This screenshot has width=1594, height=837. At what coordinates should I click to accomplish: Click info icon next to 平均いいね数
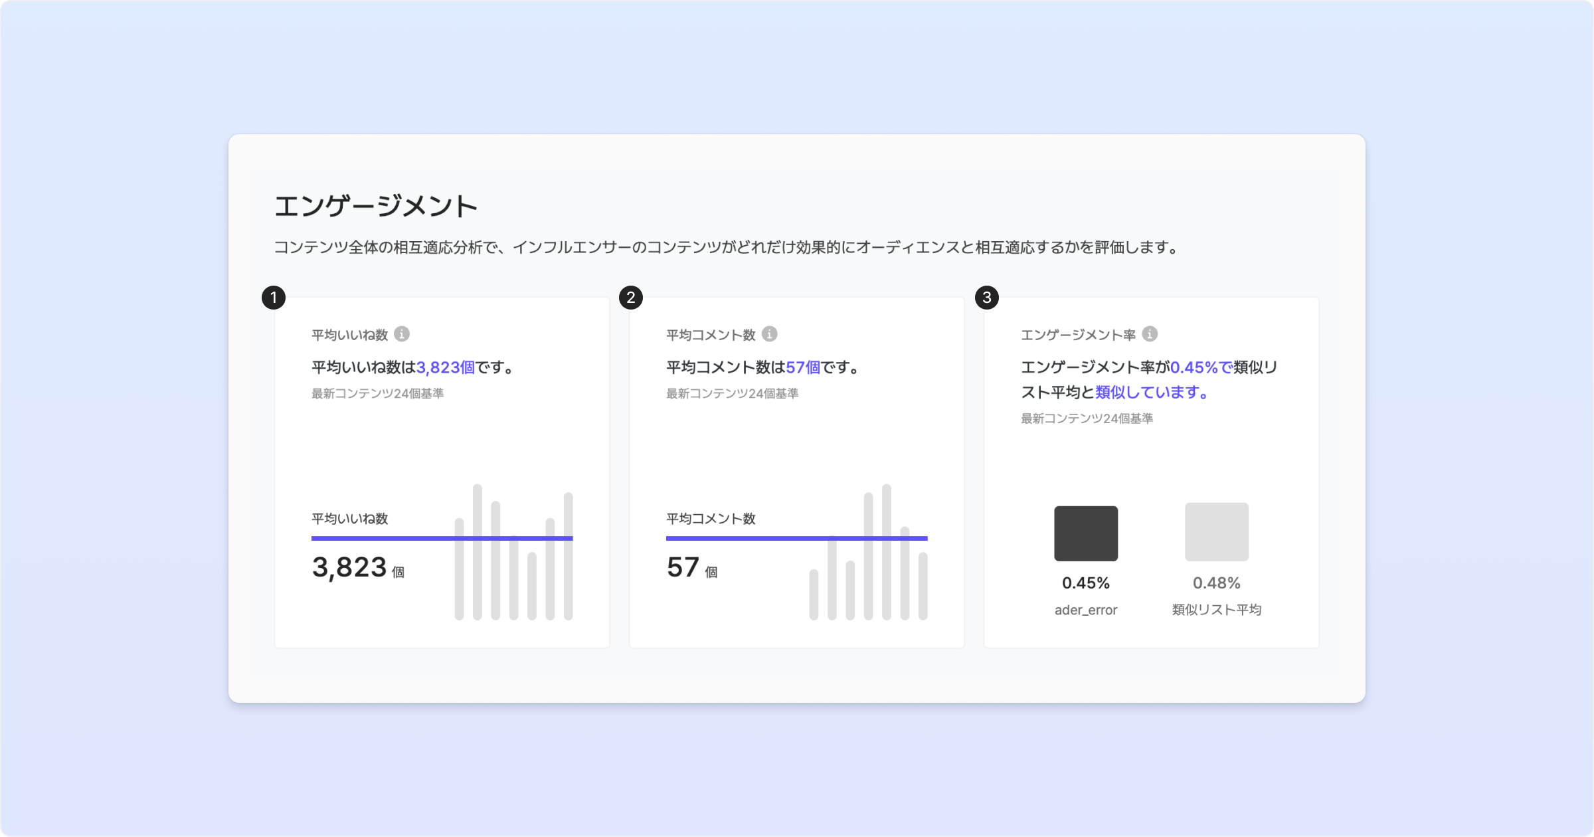(401, 334)
